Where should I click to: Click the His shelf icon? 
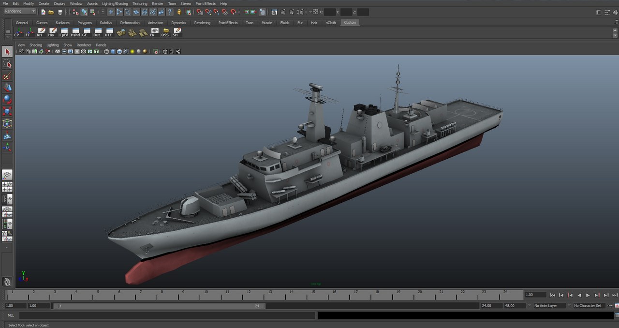tap(52, 32)
